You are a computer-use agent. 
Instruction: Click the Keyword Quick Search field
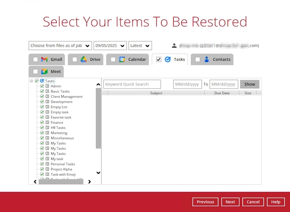pos(132,84)
